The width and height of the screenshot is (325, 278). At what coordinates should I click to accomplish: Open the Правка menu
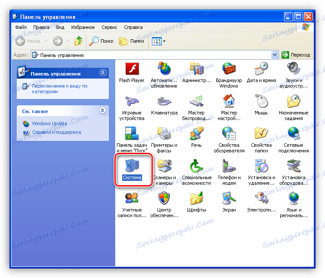tap(41, 27)
